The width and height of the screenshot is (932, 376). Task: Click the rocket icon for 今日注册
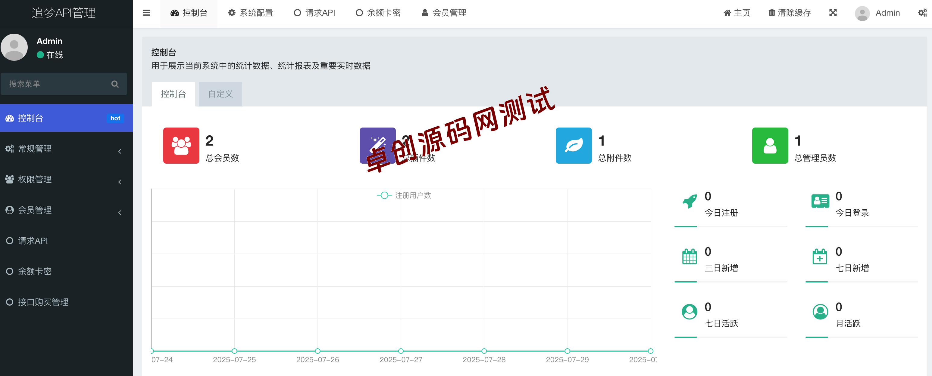[x=689, y=201]
